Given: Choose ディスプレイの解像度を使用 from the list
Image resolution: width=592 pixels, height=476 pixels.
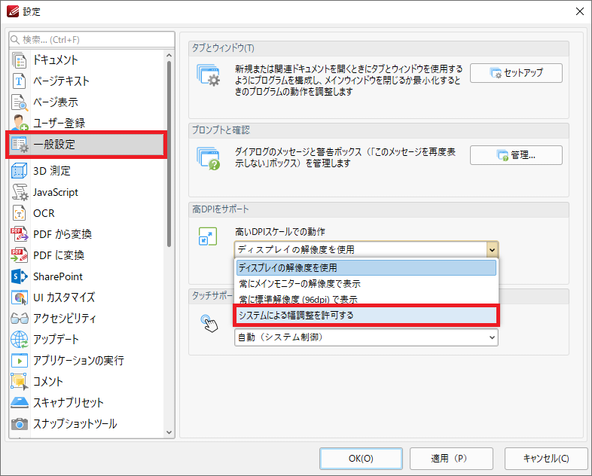Looking at the screenshot, I should pos(366,267).
